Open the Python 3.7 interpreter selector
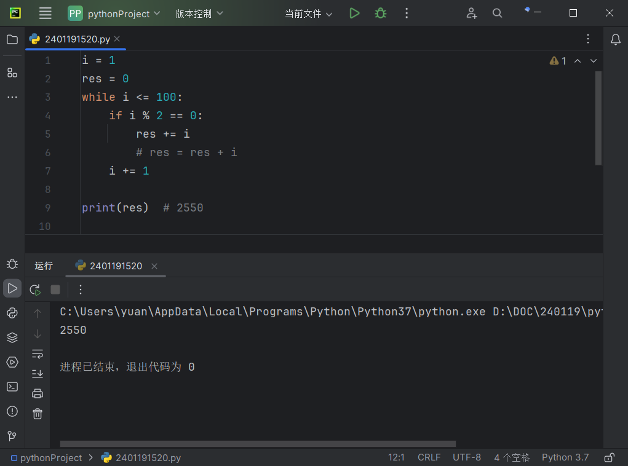The image size is (628, 466). click(565, 457)
